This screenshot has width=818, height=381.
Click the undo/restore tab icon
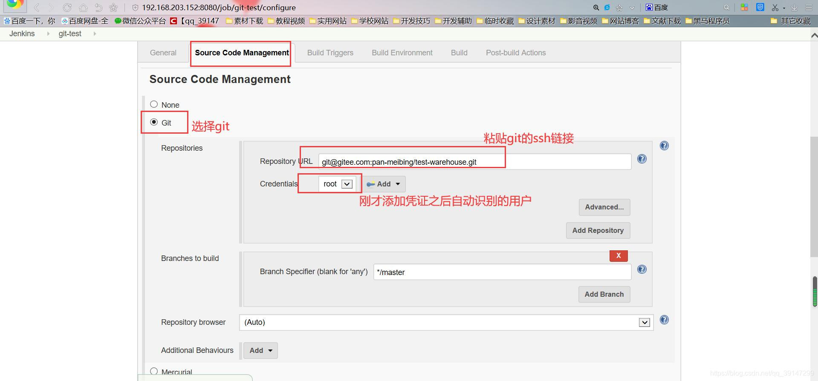point(98,7)
